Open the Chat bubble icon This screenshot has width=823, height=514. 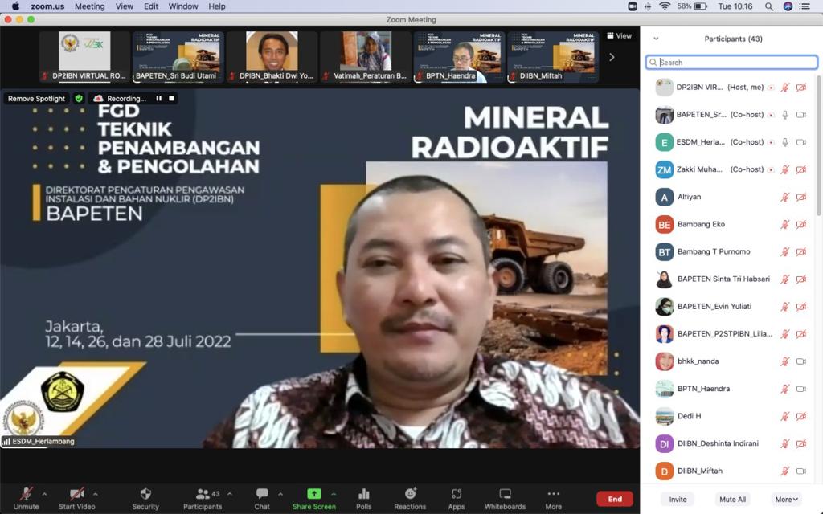coord(262,494)
